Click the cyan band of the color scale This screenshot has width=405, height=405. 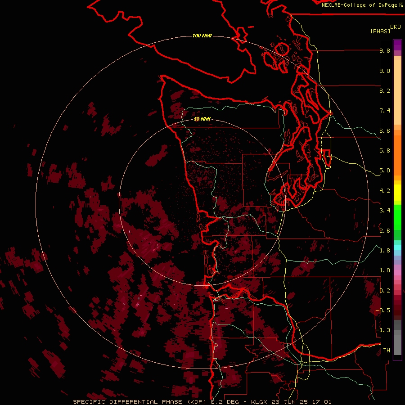pos(397,247)
